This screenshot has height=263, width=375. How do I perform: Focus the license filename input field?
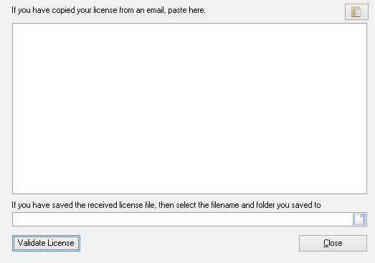[x=182, y=219]
